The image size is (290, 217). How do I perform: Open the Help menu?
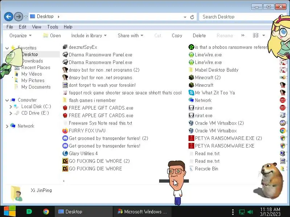pyautogui.click(x=68, y=27)
